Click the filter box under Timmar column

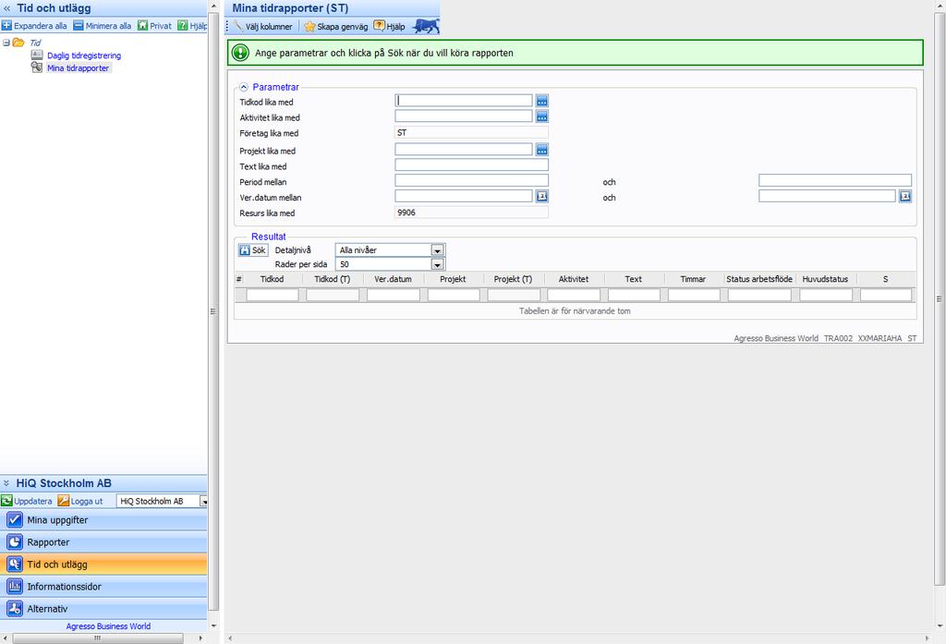(694, 295)
